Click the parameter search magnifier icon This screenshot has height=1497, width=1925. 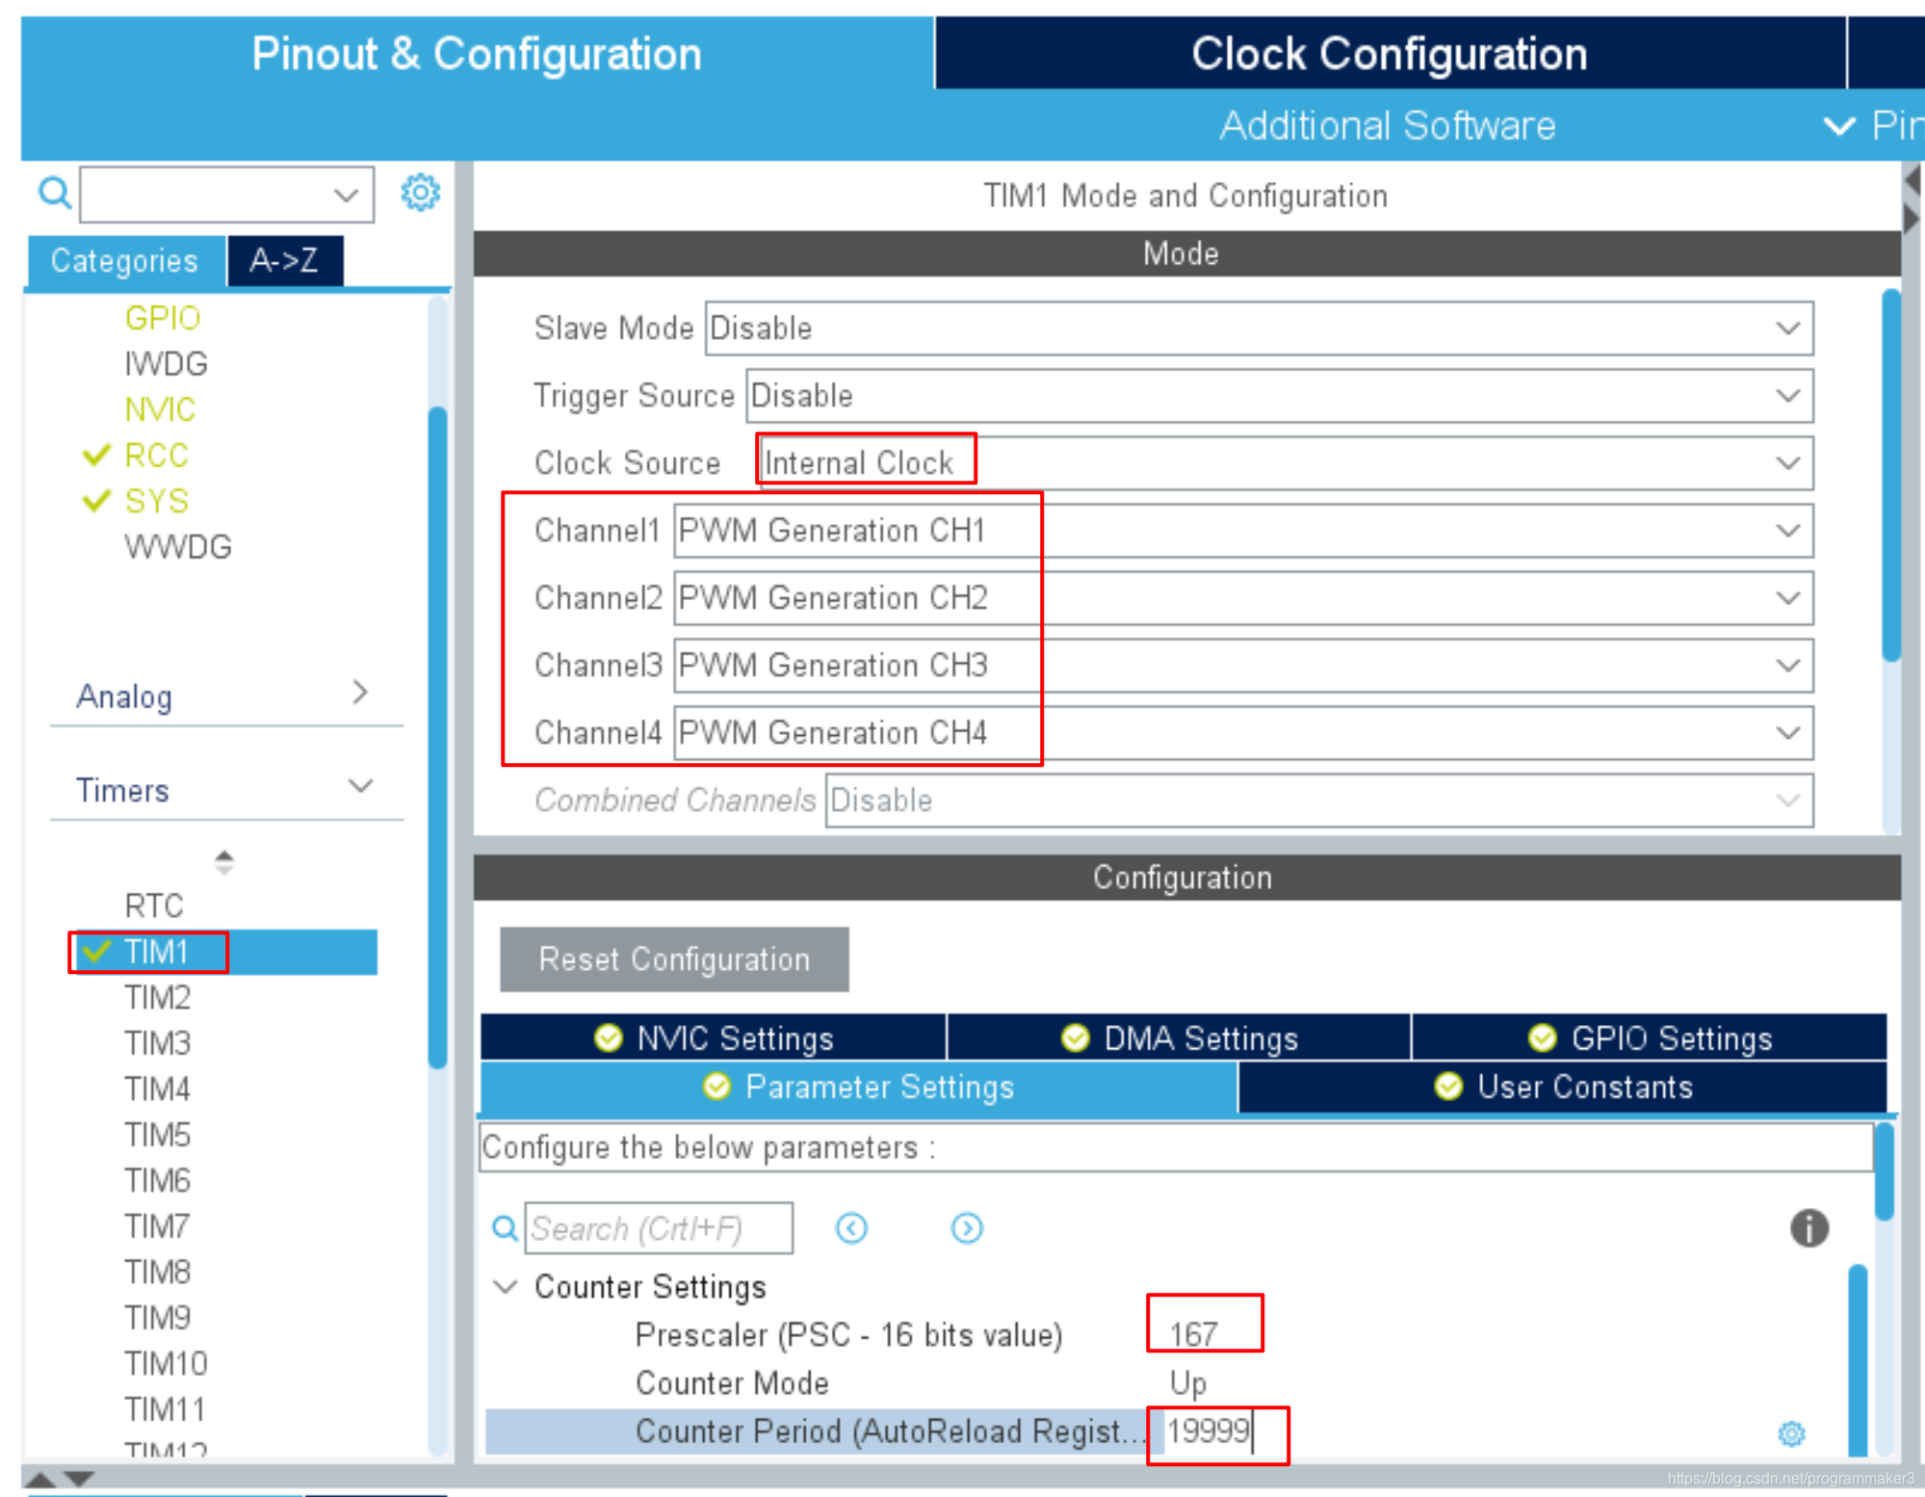(x=505, y=1228)
